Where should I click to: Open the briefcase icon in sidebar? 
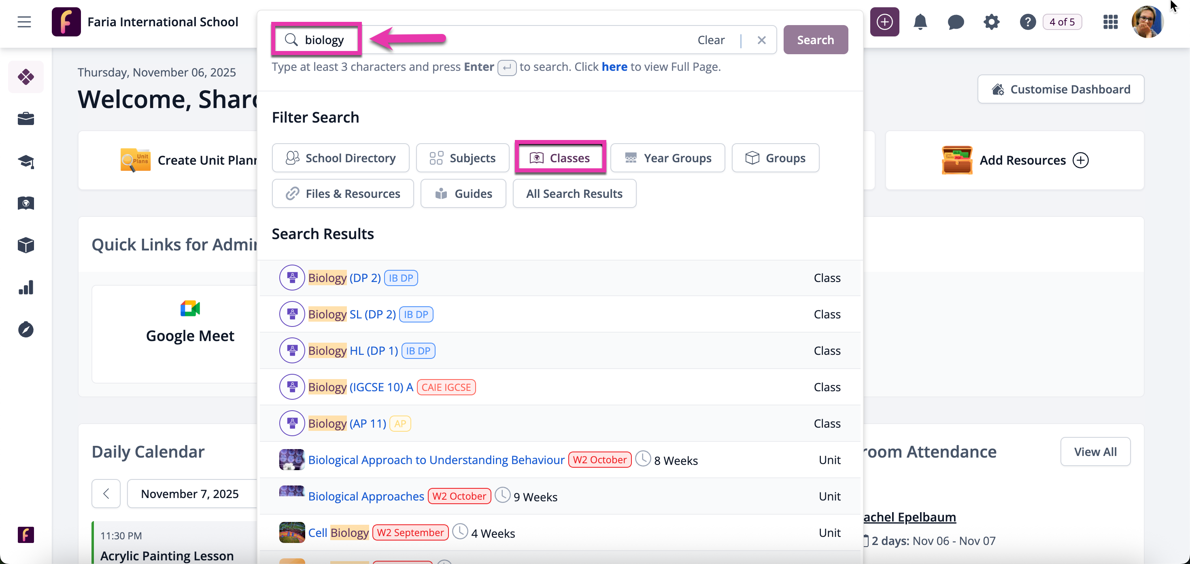coord(26,119)
